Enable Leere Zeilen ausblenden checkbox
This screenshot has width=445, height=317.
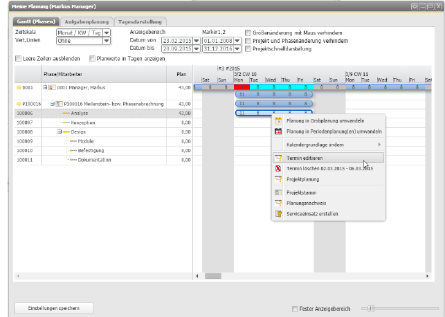18,59
